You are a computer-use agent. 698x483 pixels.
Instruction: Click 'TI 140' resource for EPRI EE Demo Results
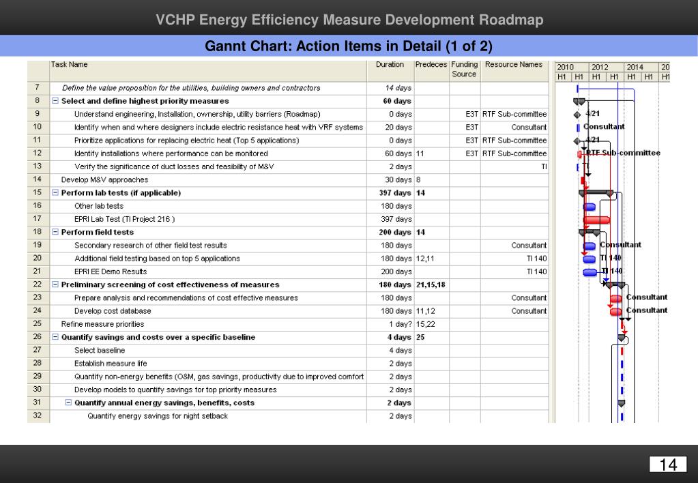coord(536,272)
